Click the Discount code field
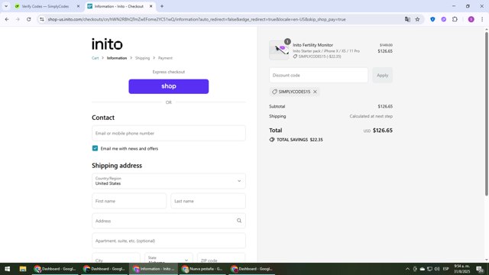This screenshot has width=489, height=275. pyautogui.click(x=319, y=75)
